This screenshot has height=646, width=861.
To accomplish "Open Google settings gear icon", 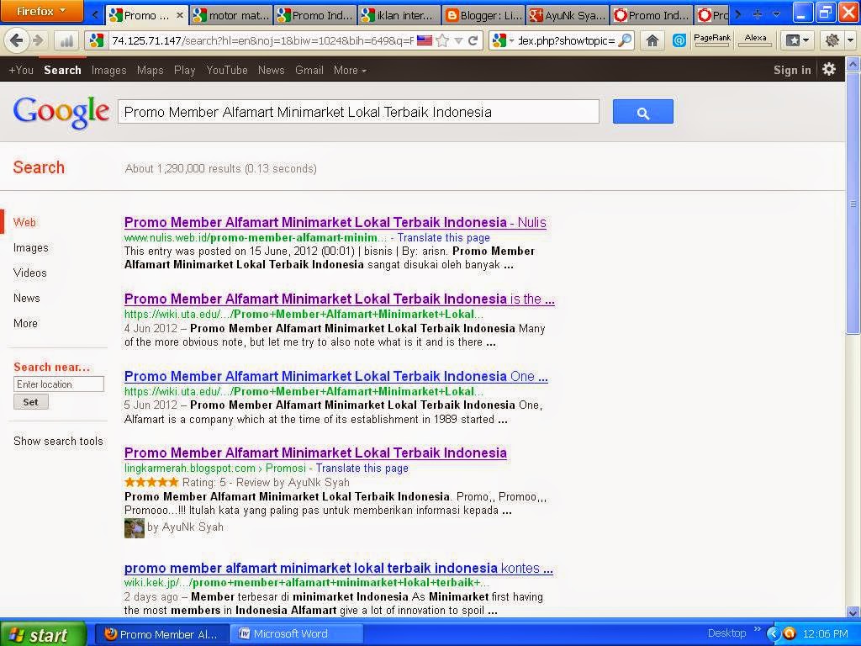I will (828, 69).
